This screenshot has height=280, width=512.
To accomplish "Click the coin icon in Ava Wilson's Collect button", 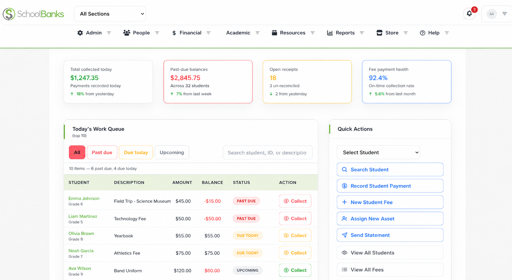I will 286,270.
